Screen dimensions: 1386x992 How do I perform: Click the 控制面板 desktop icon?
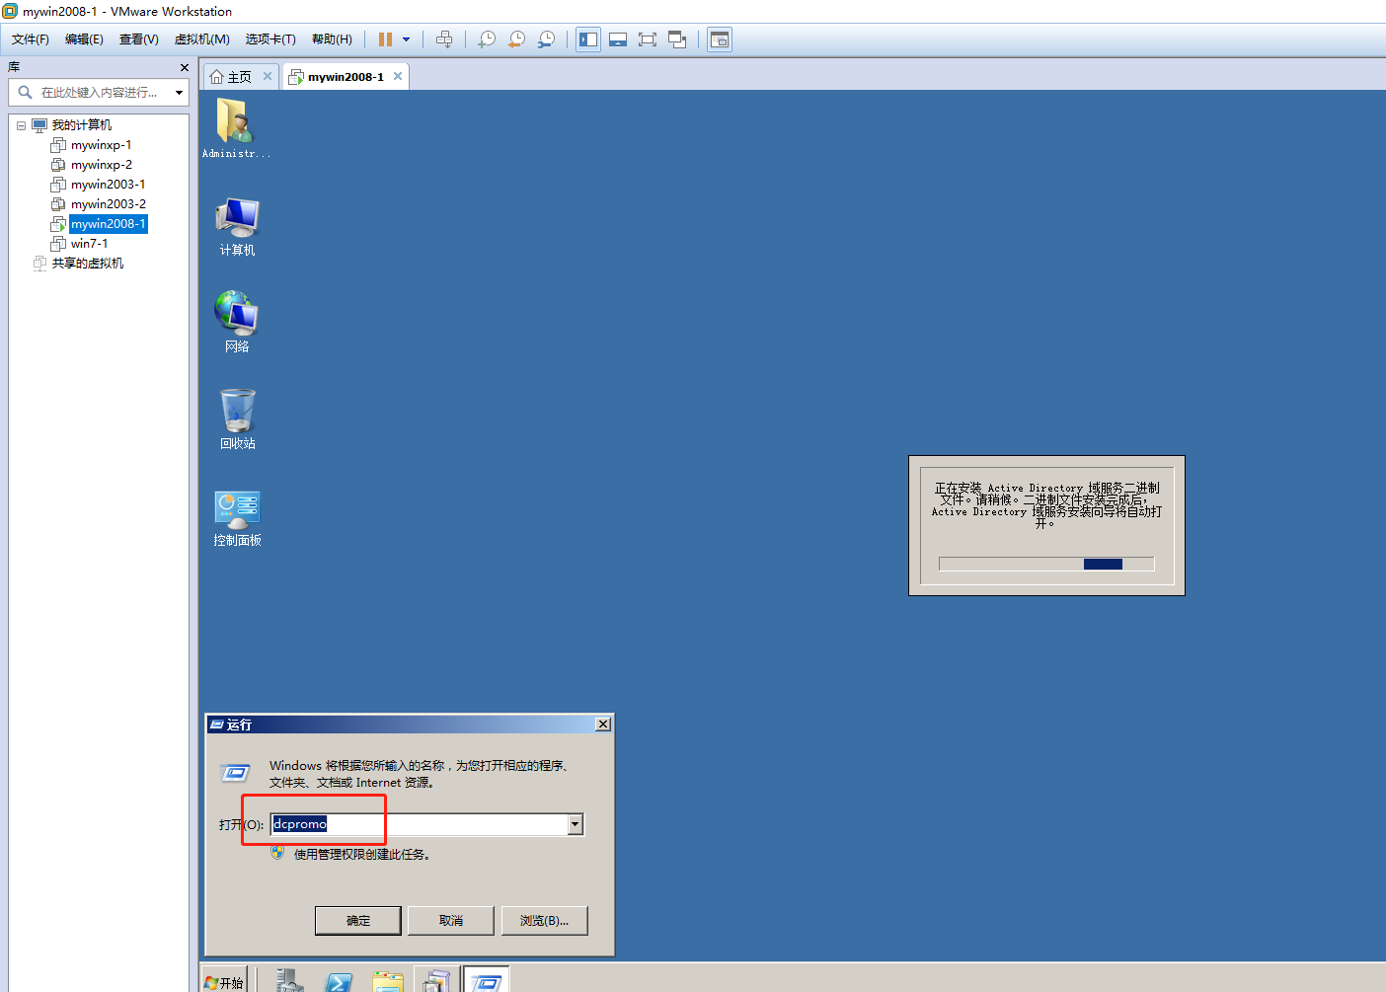click(x=237, y=518)
